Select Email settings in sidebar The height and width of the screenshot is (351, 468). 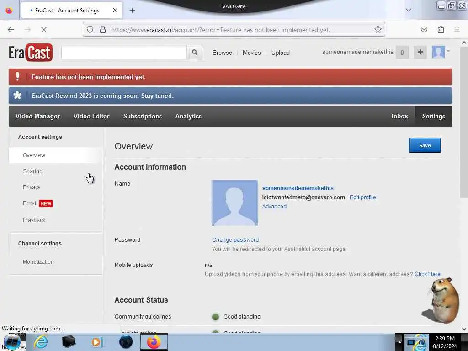(x=56, y=203)
